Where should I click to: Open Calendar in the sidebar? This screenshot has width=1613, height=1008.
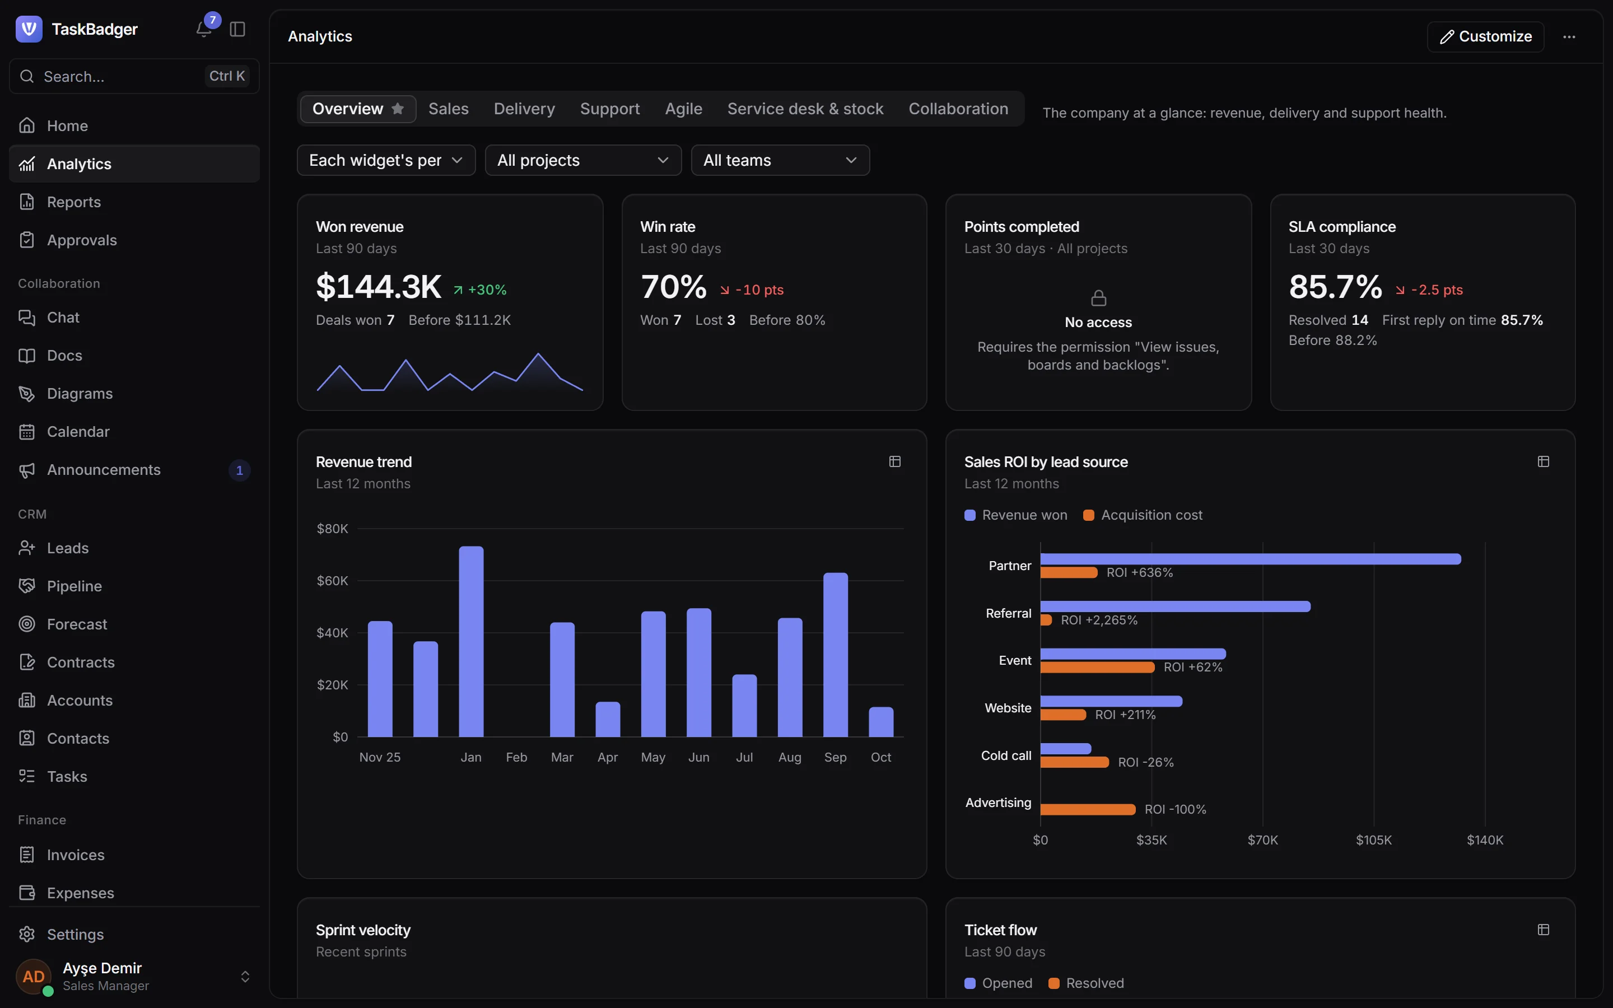tap(134, 431)
